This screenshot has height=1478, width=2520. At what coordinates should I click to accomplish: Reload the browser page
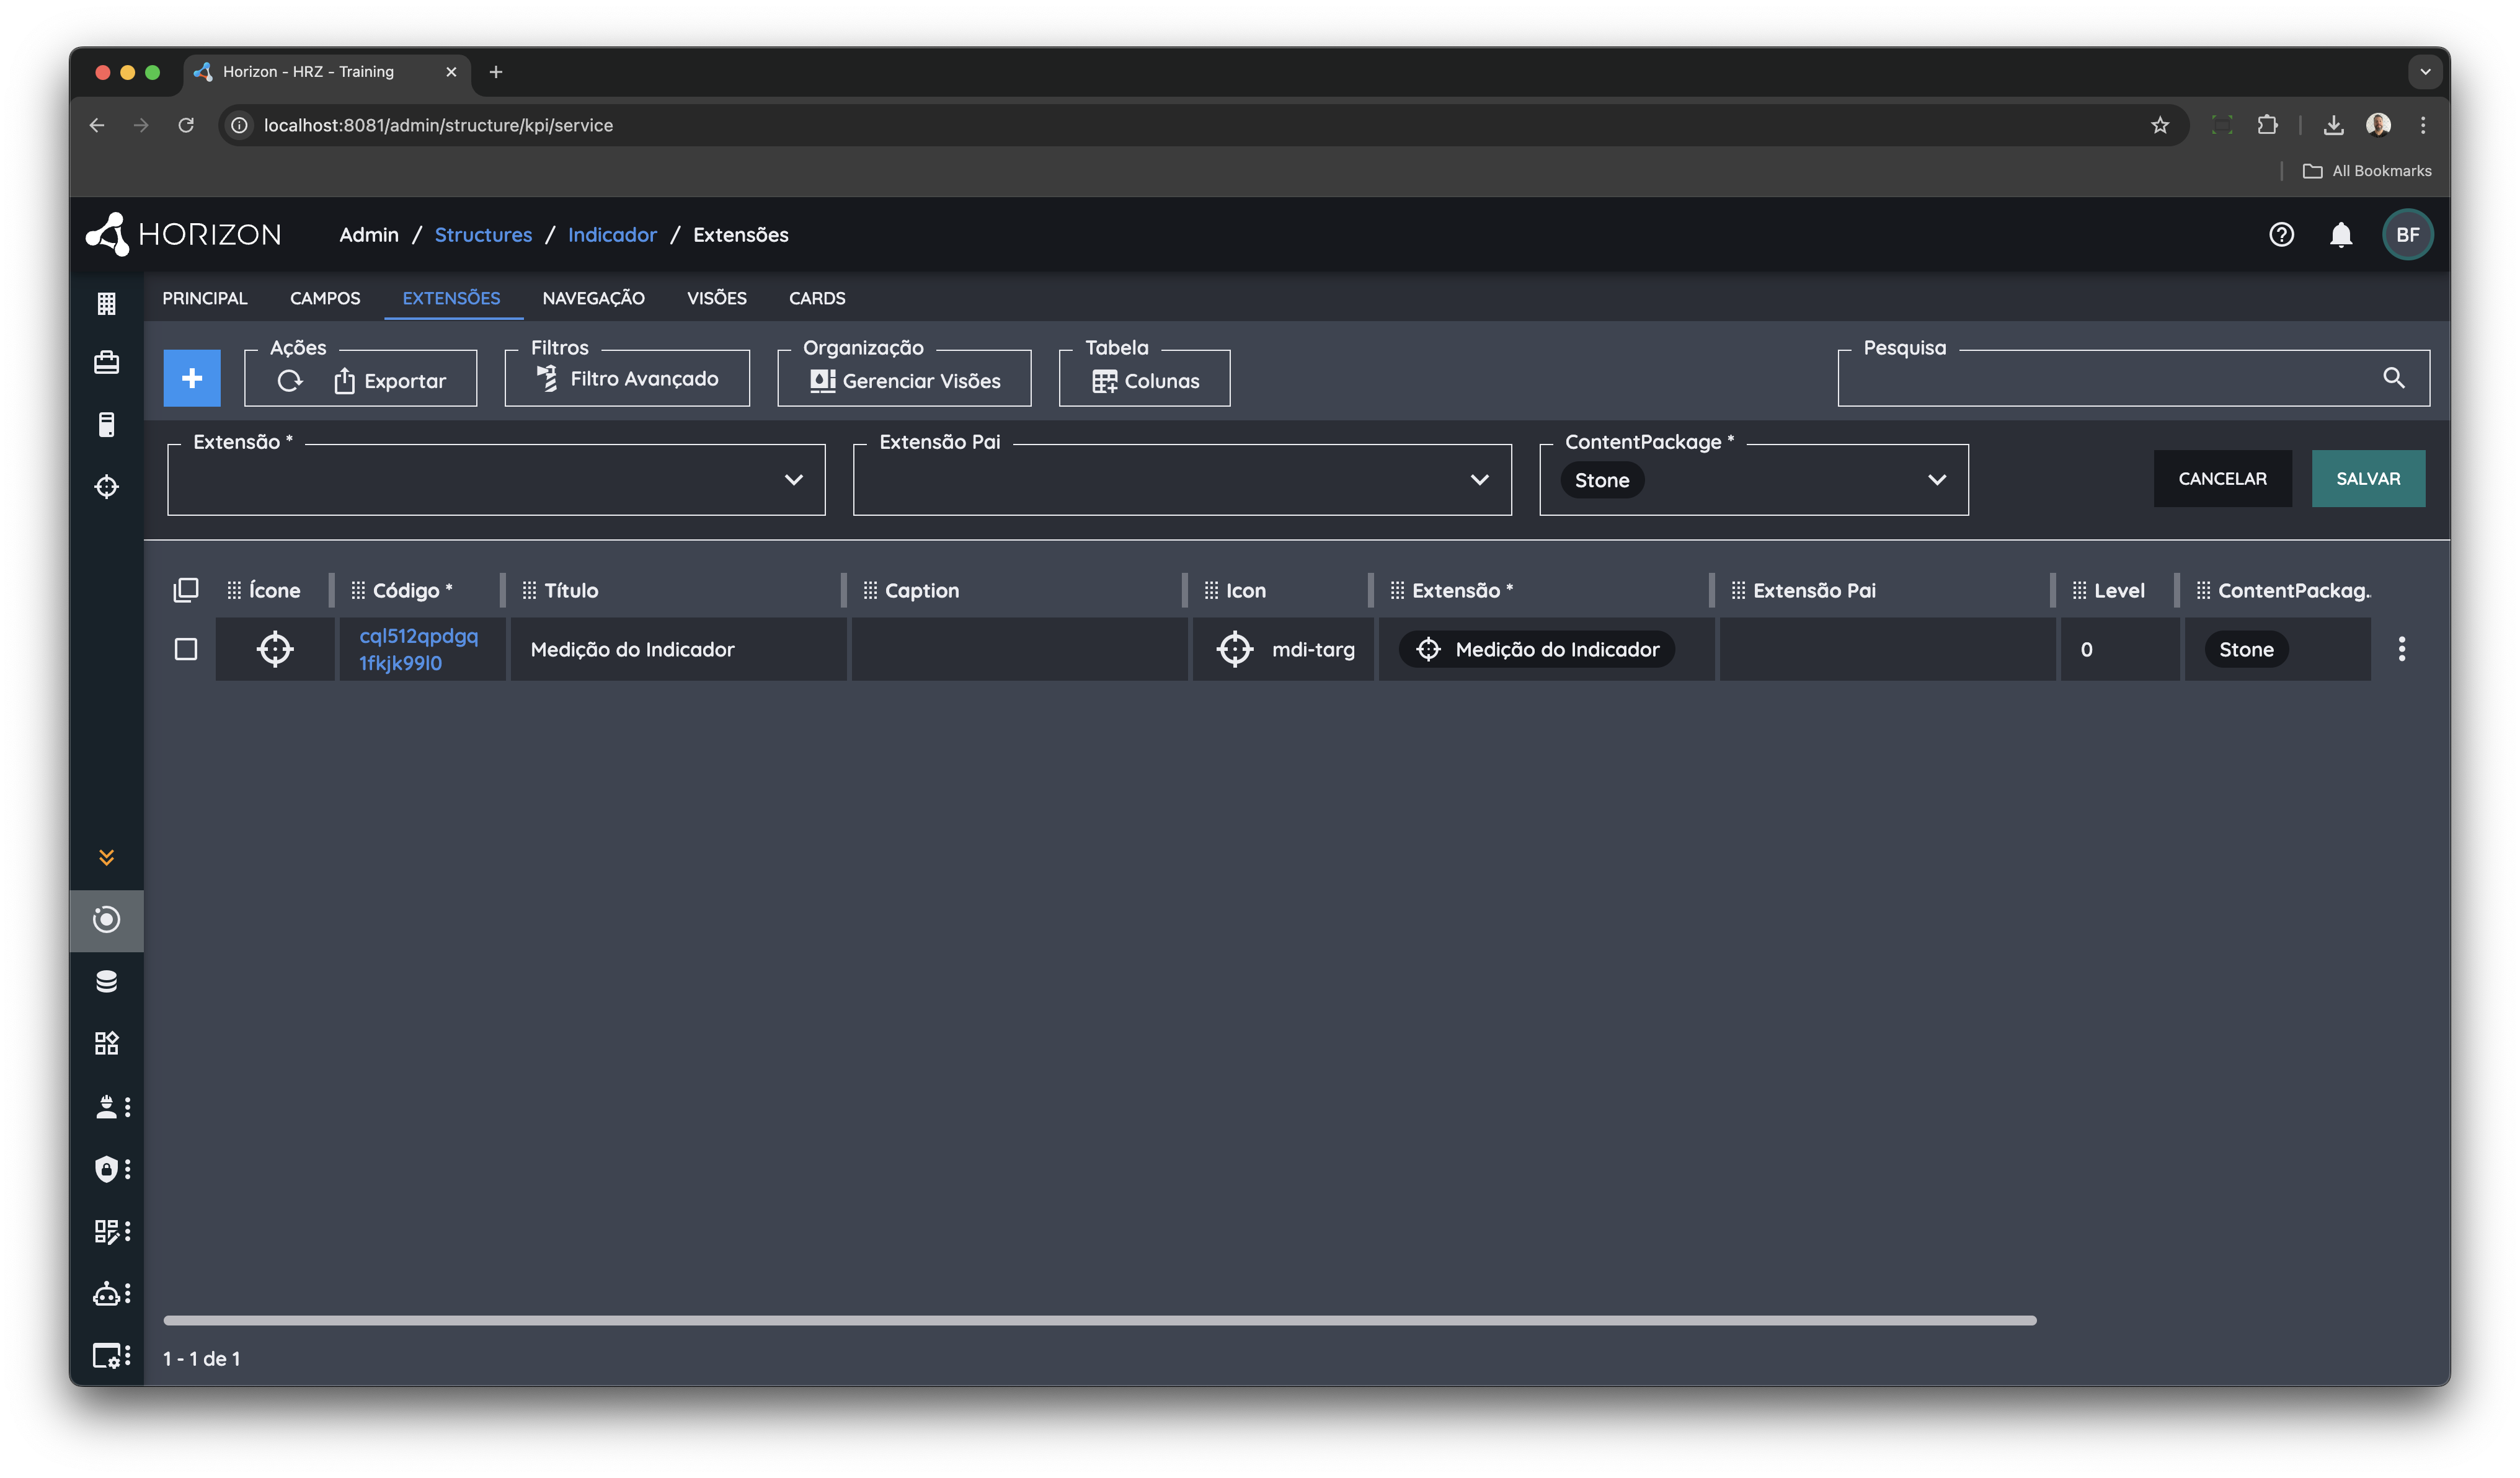click(186, 125)
